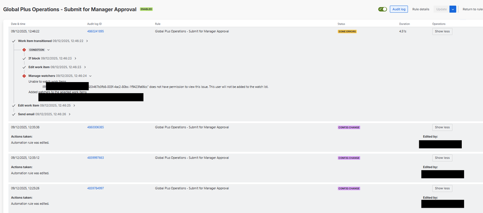
Task: Open the Update dropdown arrow
Action: pyautogui.click(x=453, y=9)
